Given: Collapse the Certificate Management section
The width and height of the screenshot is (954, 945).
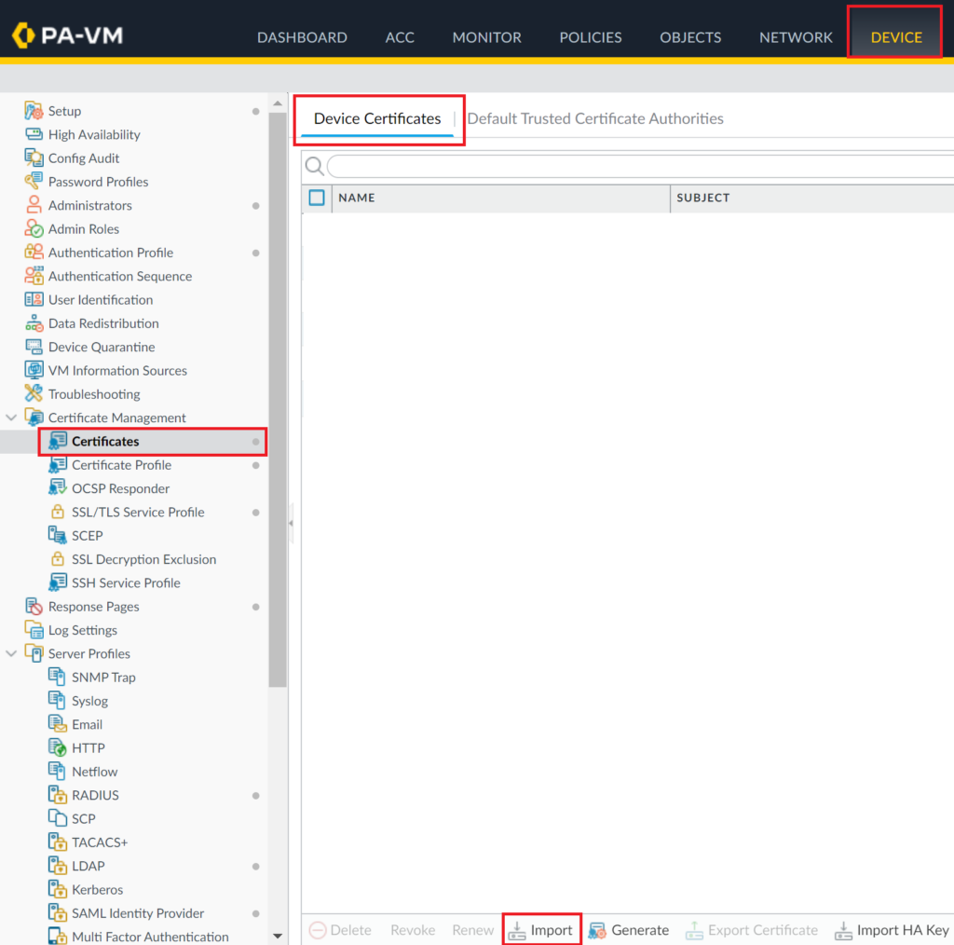Looking at the screenshot, I should coord(12,418).
